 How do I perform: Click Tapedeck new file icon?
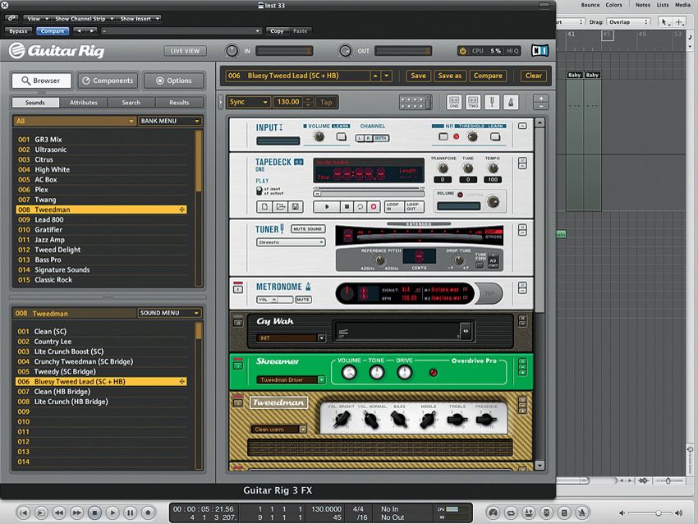pyautogui.click(x=264, y=207)
